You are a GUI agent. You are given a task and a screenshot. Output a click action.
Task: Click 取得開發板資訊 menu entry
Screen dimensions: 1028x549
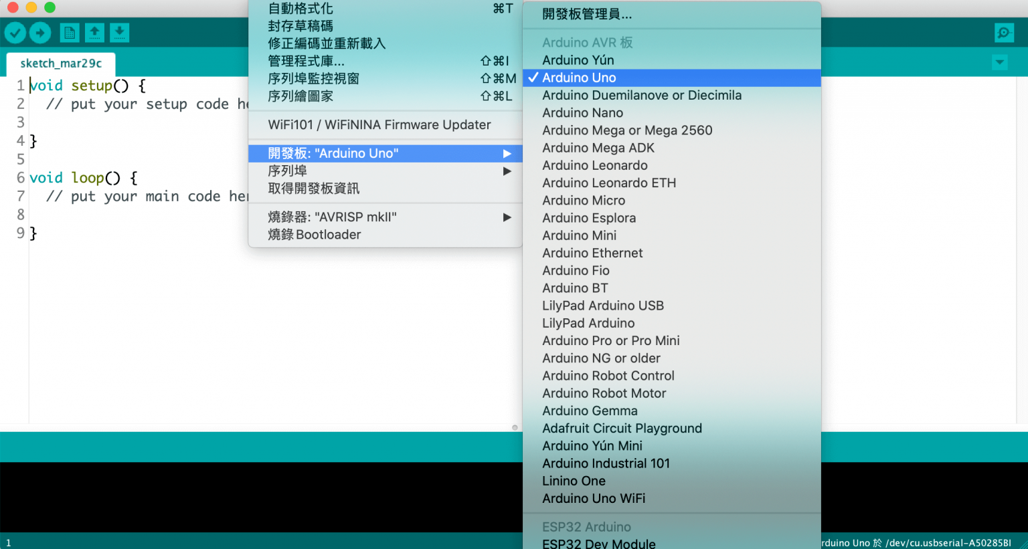(313, 189)
